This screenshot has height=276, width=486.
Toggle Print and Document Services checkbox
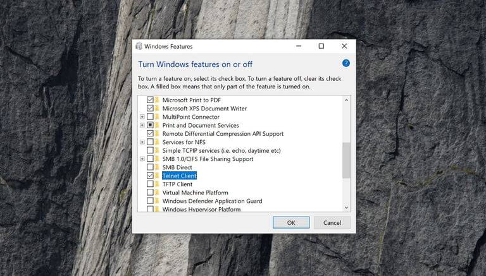[150, 125]
